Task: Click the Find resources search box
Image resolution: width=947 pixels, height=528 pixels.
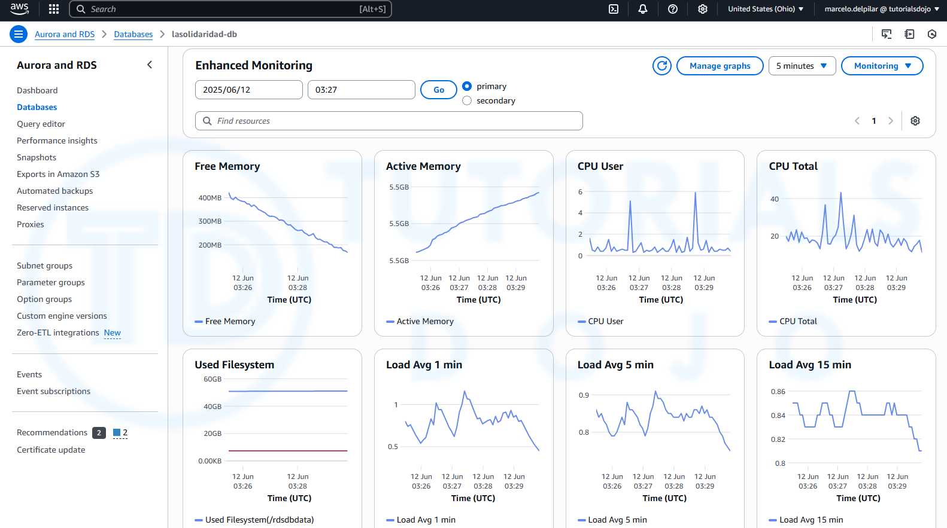Action: click(389, 121)
